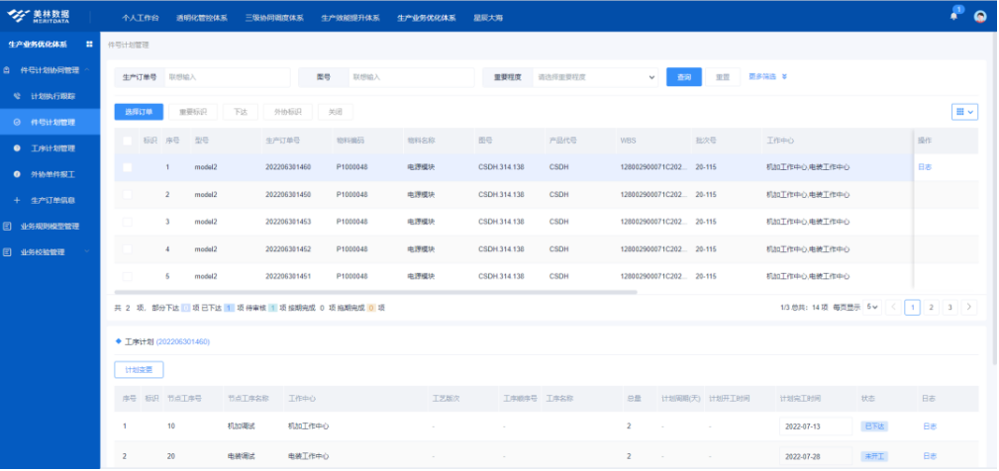
Task: Click the blue 查询 button
Action: click(x=683, y=77)
